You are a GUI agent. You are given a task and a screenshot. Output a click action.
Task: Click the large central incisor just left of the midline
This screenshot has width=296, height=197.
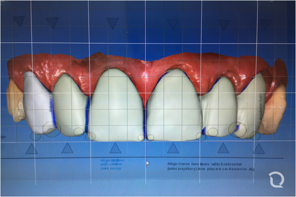(116, 106)
